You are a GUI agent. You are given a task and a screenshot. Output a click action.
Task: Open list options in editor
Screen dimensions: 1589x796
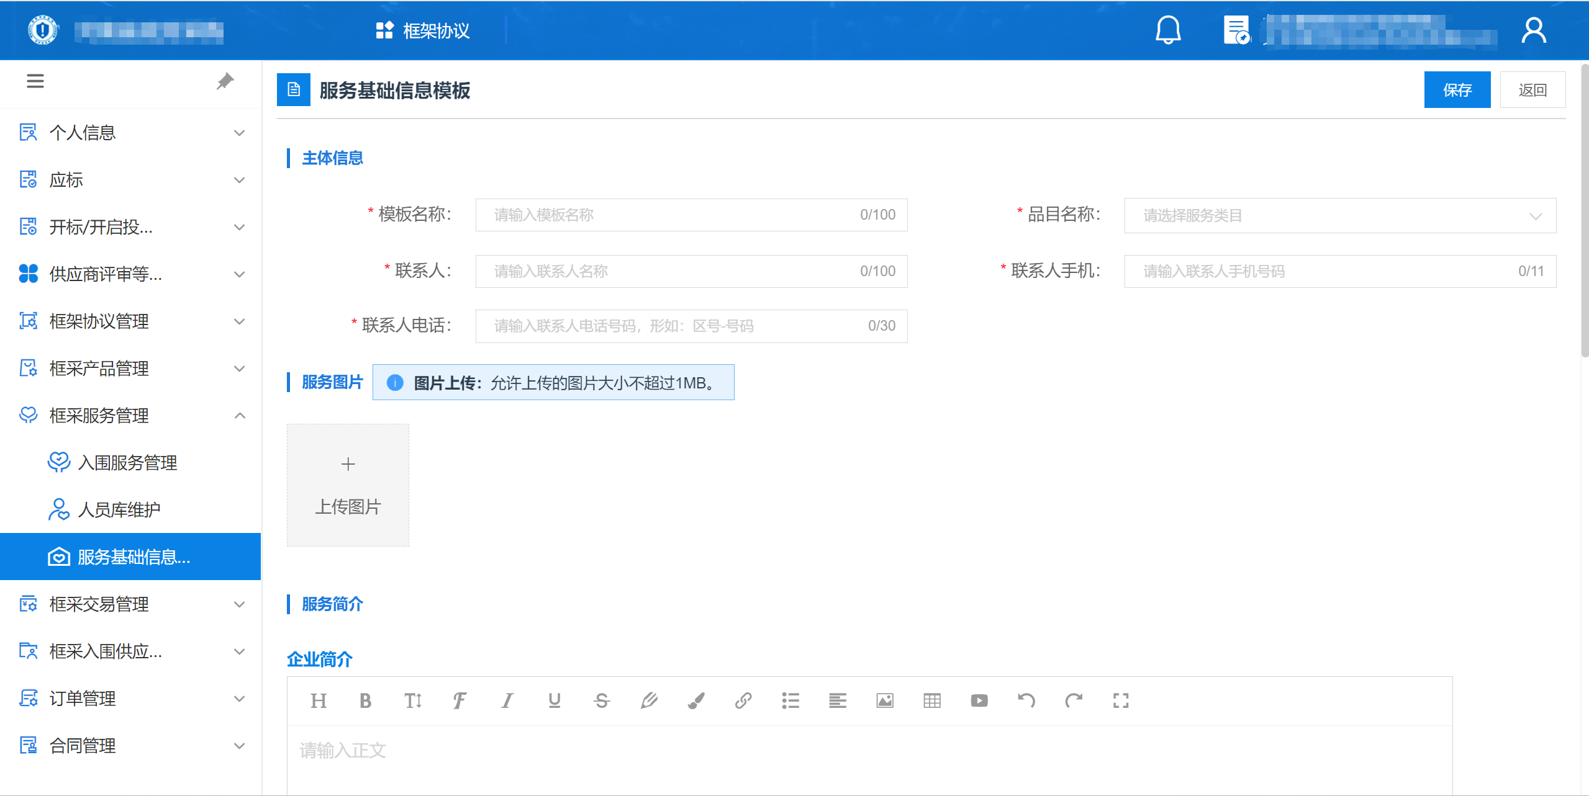[790, 700]
